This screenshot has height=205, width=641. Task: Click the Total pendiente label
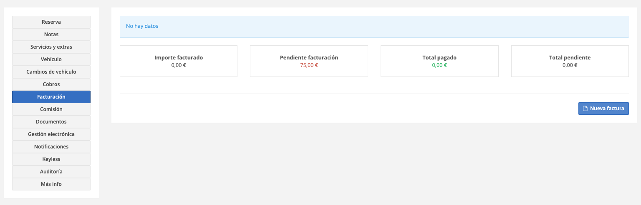click(570, 58)
